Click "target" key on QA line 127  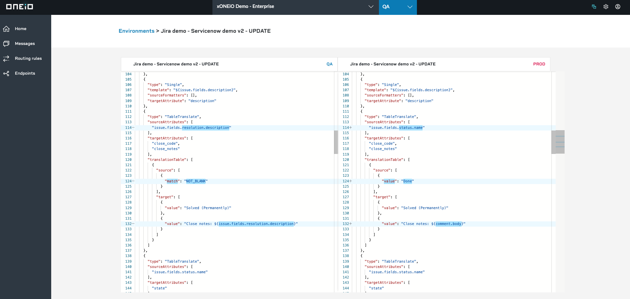click(x=165, y=197)
